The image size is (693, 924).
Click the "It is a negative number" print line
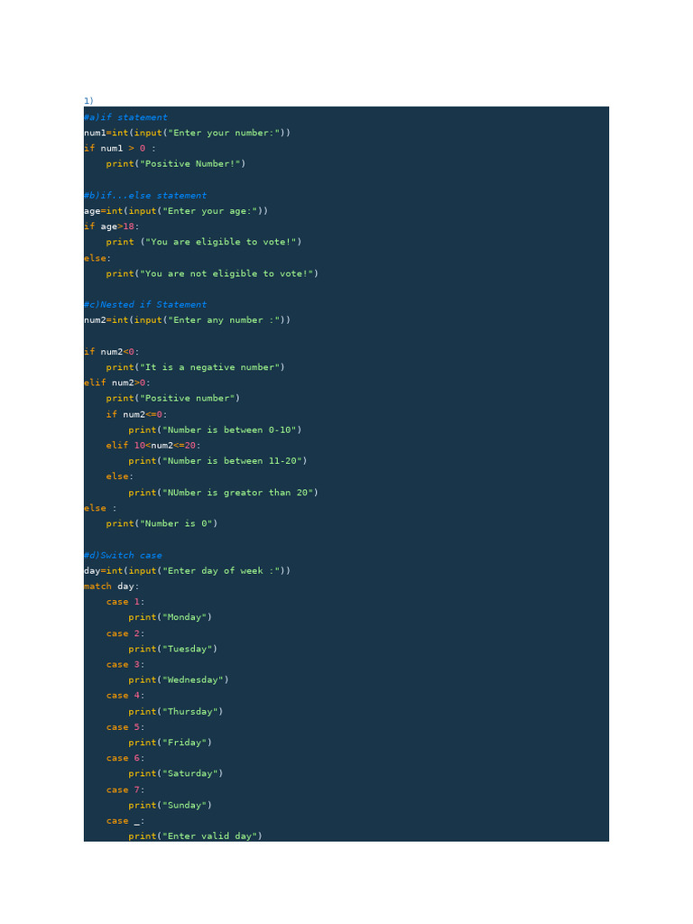pyautogui.click(x=195, y=367)
